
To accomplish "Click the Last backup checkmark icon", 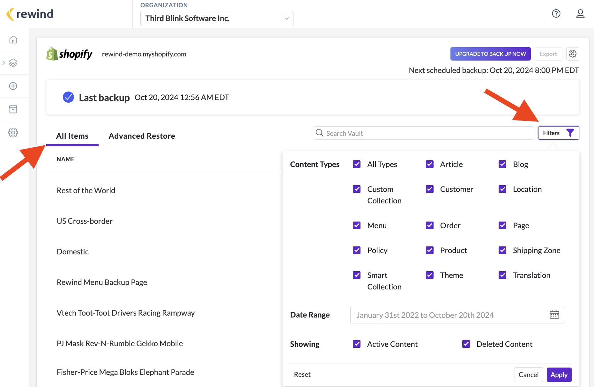I will coord(68,97).
